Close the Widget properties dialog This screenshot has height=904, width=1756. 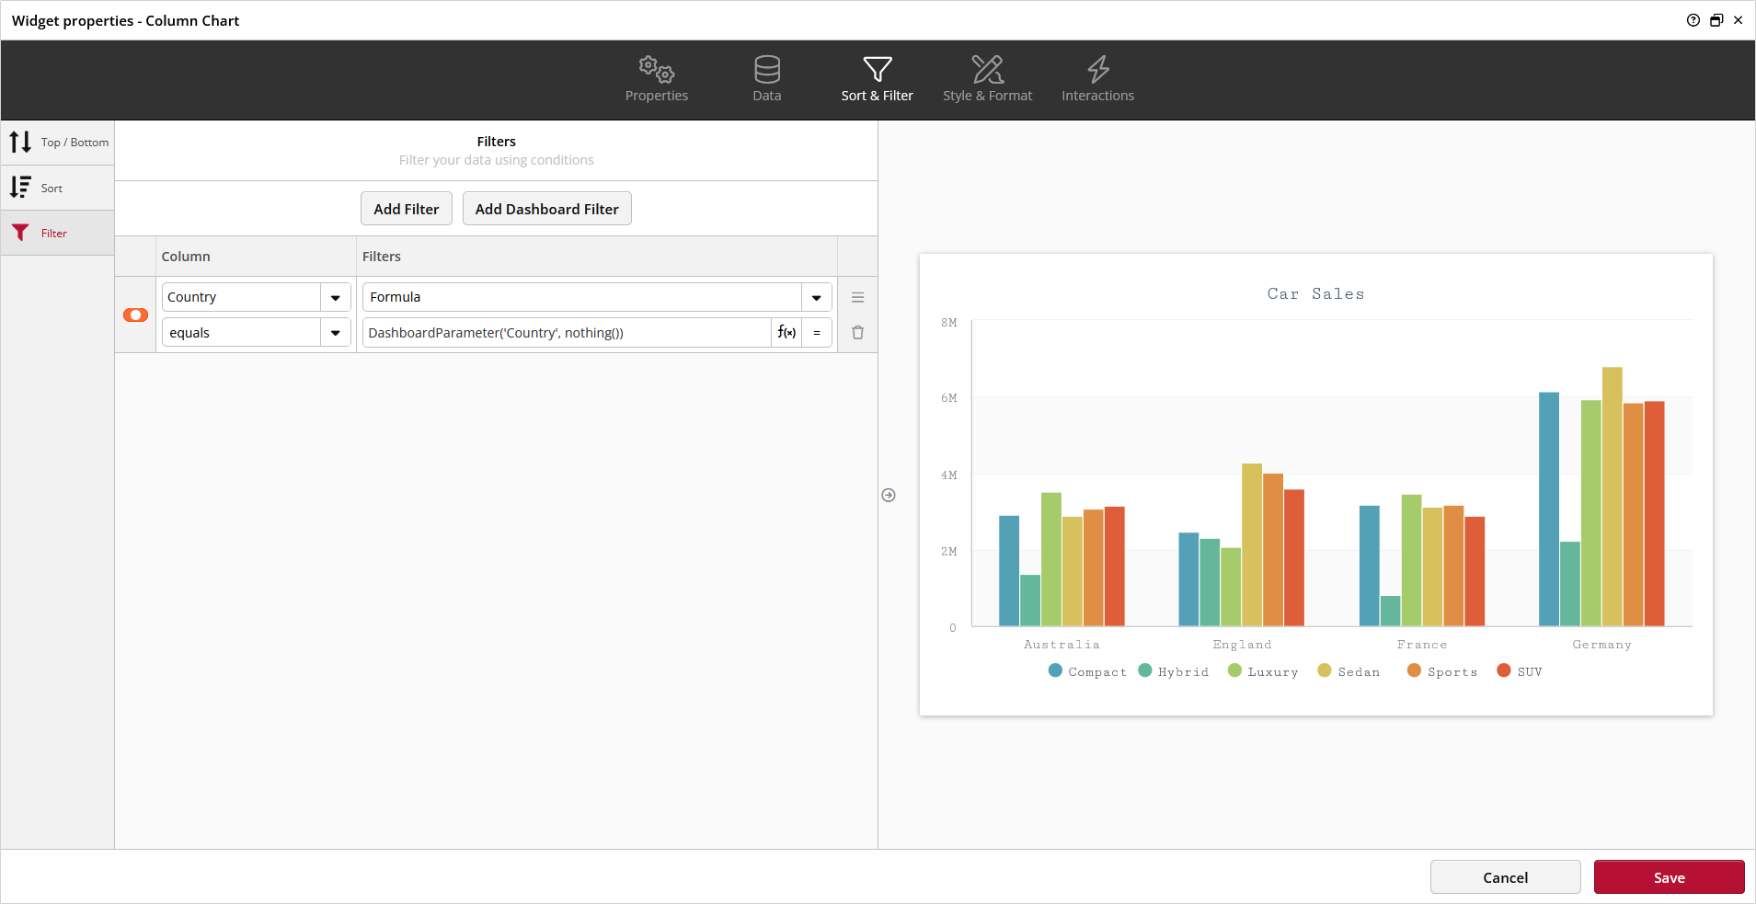tap(1738, 20)
